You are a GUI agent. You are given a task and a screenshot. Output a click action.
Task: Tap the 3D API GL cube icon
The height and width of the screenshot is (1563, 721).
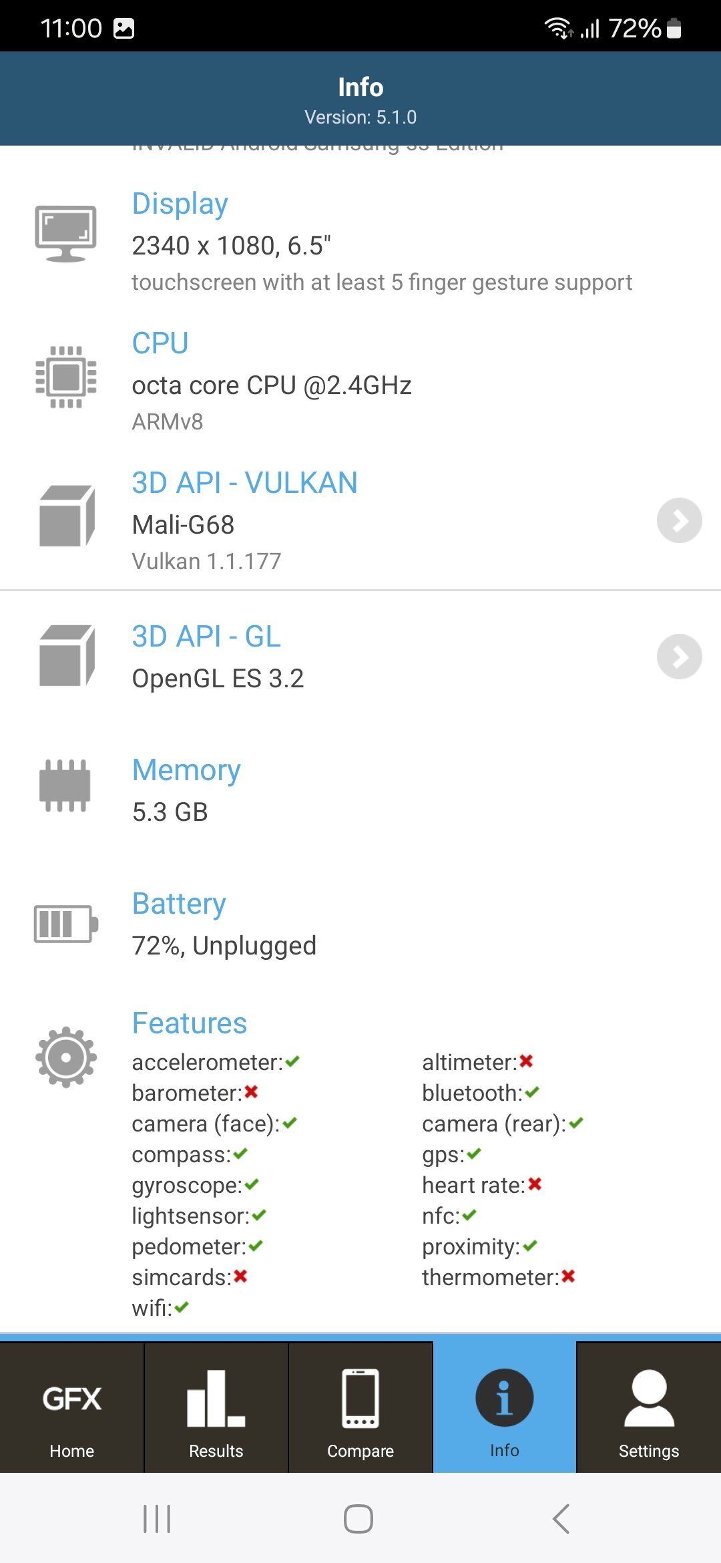[67, 656]
